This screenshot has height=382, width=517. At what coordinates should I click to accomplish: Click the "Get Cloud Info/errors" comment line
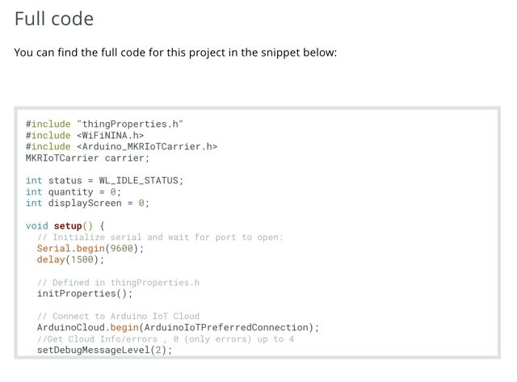[x=166, y=339]
